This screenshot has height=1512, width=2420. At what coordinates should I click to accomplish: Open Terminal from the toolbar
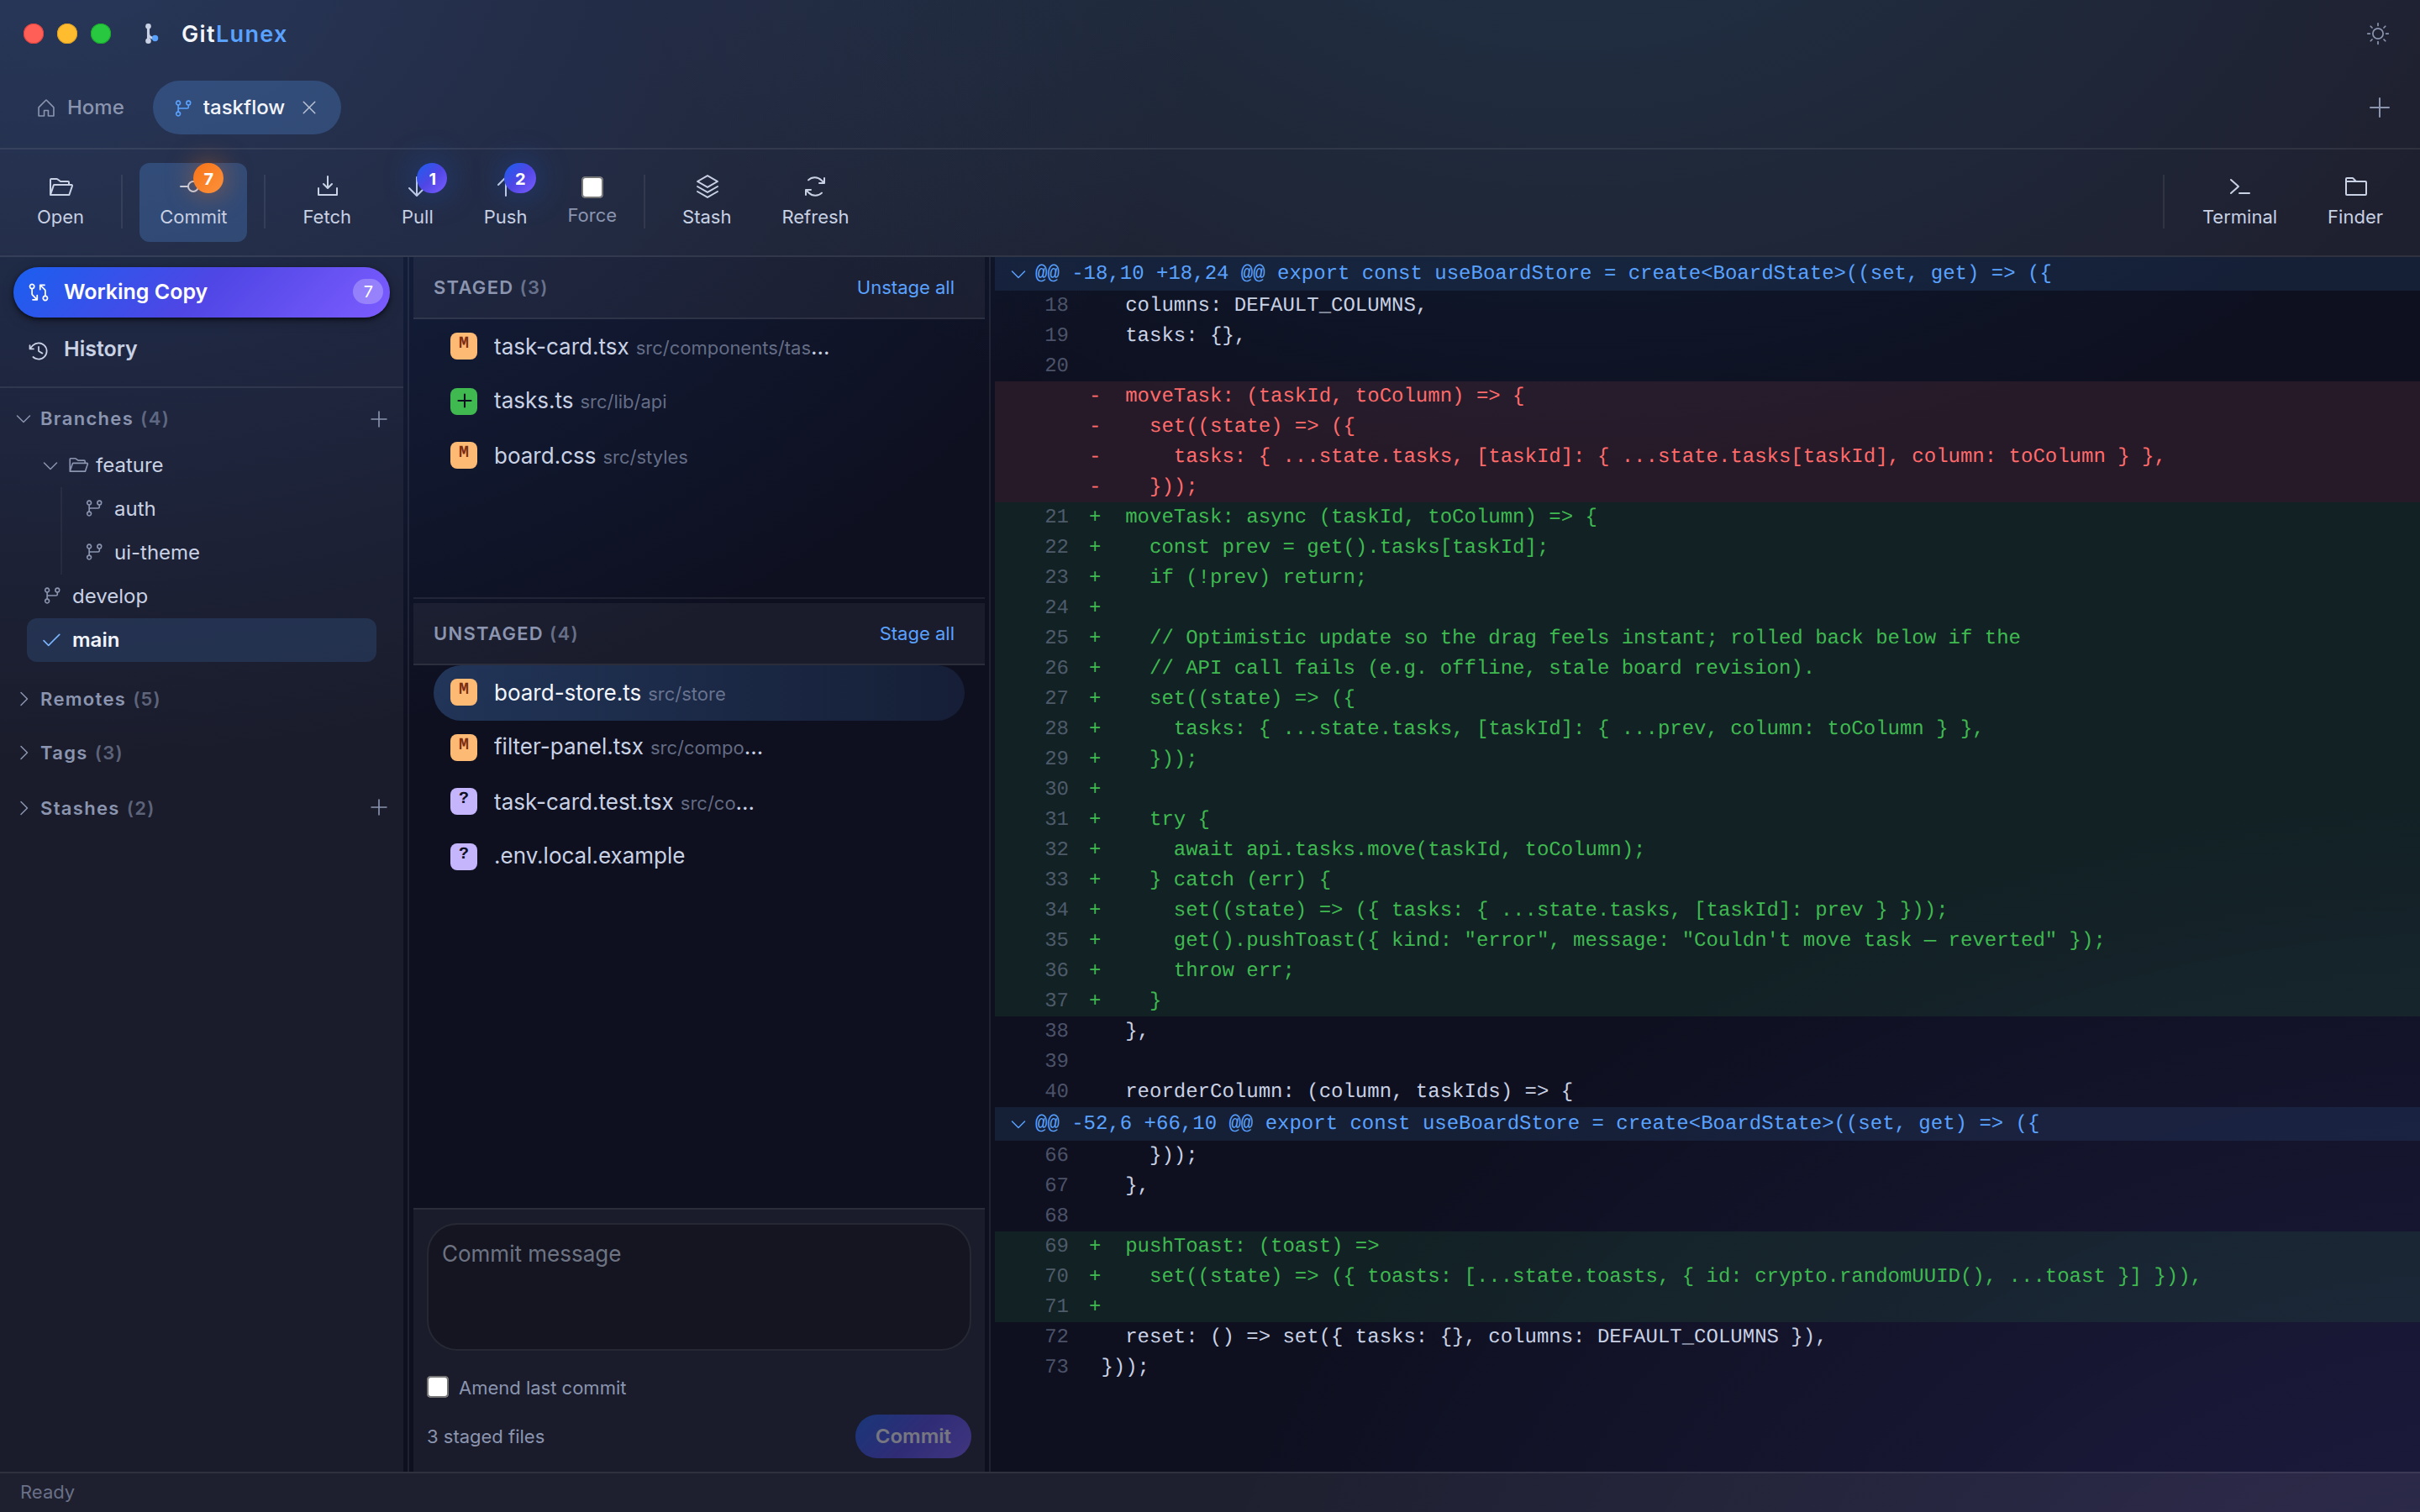[x=2239, y=201]
